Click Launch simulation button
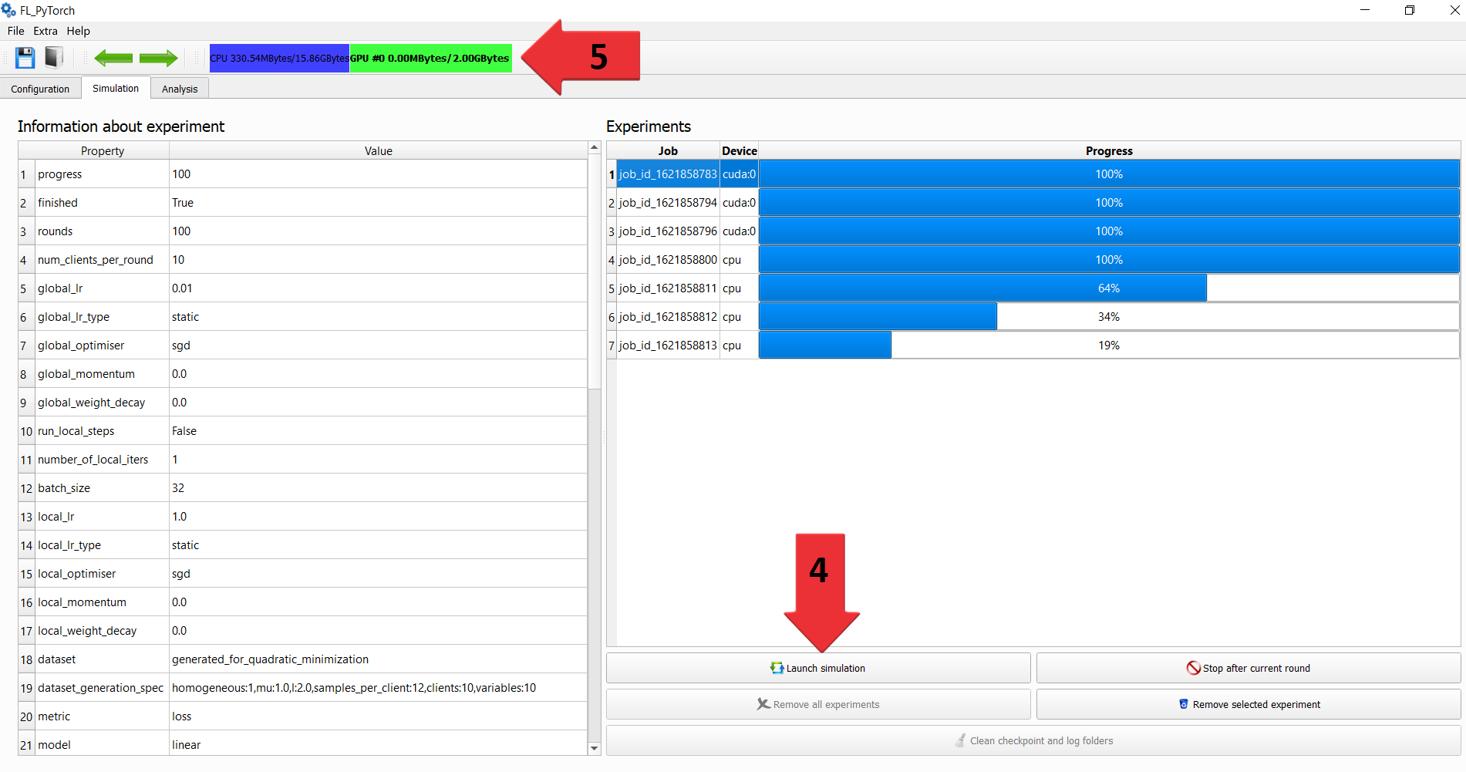 pos(818,668)
